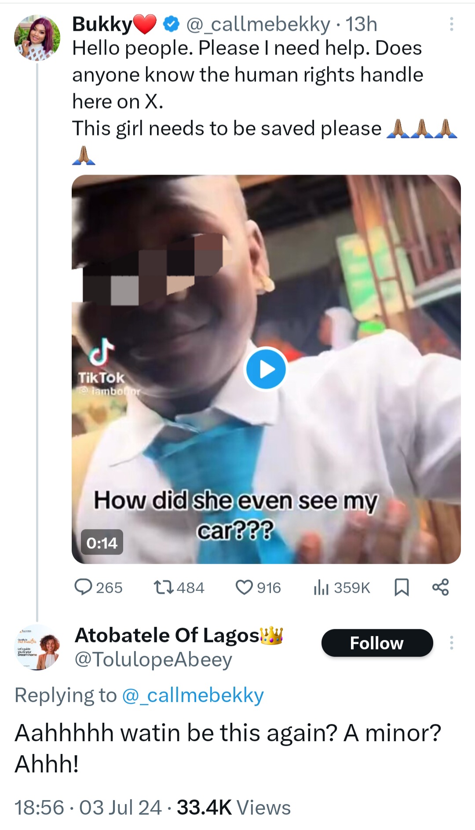Tap the @_callmebekky reply mention link
This screenshot has width=475, height=830.
tap(193, 695)
